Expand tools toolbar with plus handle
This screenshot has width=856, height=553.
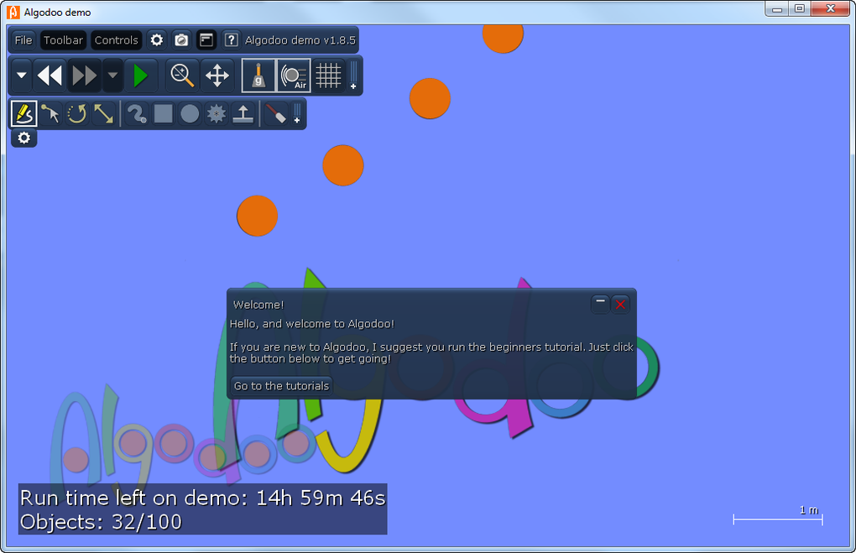[x=297, y=113]
